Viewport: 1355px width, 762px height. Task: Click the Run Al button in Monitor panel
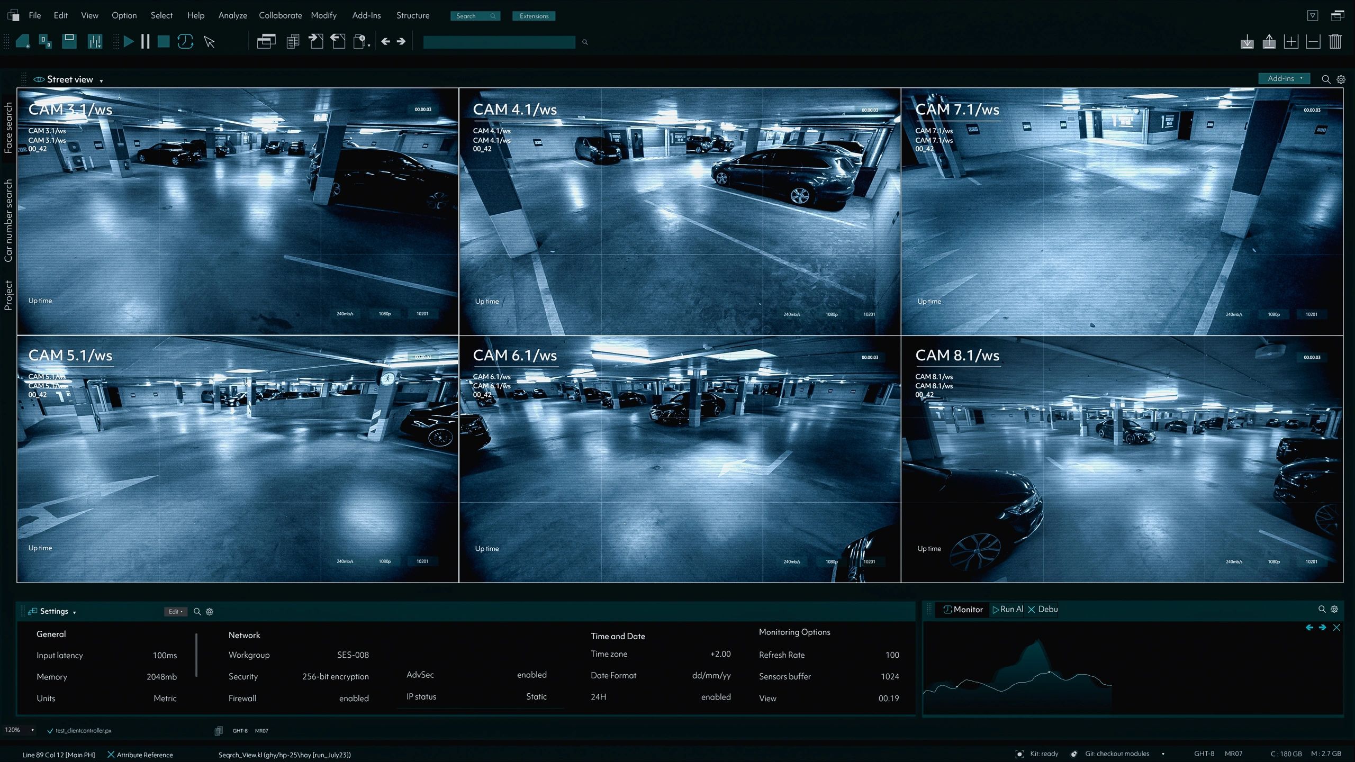(1008, 609)
